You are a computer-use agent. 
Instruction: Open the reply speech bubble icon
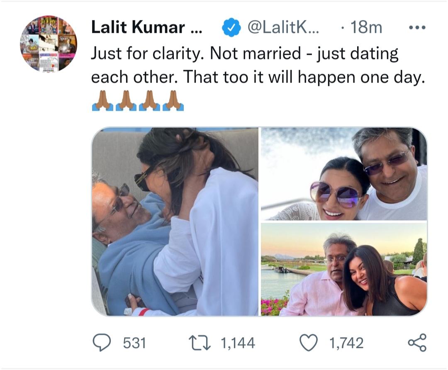click(x=102, y=343)
